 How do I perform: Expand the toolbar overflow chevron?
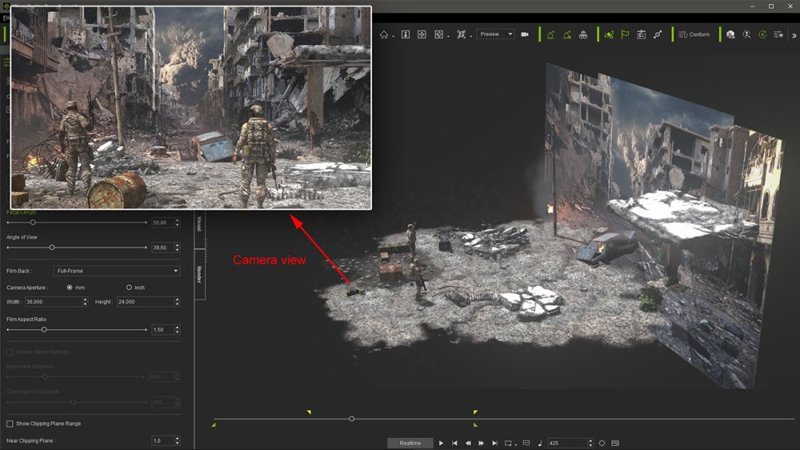(794, 36)
